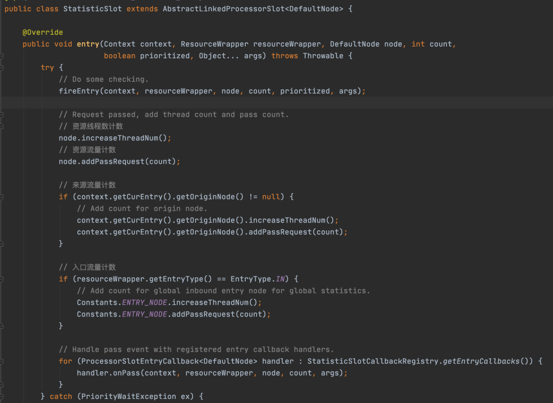
Task: Click comment '// 入口流量计数'
Action: pyautogui.click(x=88, y=267)
